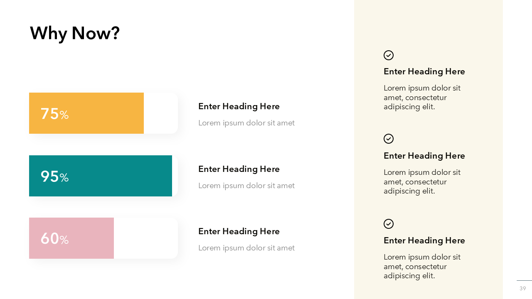Image resolution: width=532 pixels, height=299 pixels.
Task: Select the white "75%" number label
Action: (54, 114)
